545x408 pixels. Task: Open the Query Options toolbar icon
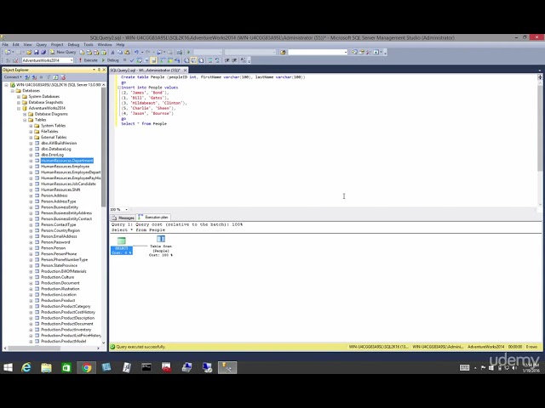[x=146, y=60]
